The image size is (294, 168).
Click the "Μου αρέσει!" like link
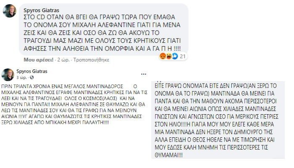pyautogui.click(x=39, y=60)
